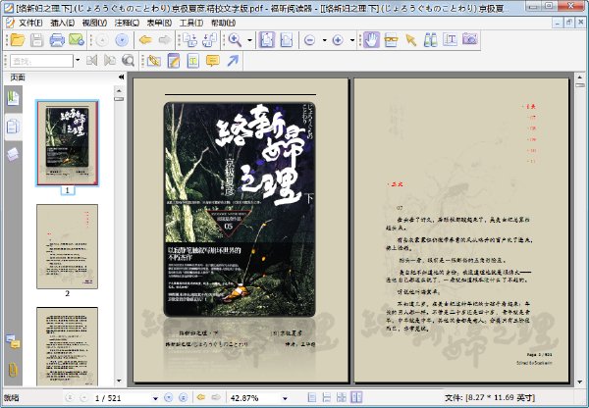Open the Zoom Out dropdown arrow
Screen dimensions: 589x408
coord(324,40)
